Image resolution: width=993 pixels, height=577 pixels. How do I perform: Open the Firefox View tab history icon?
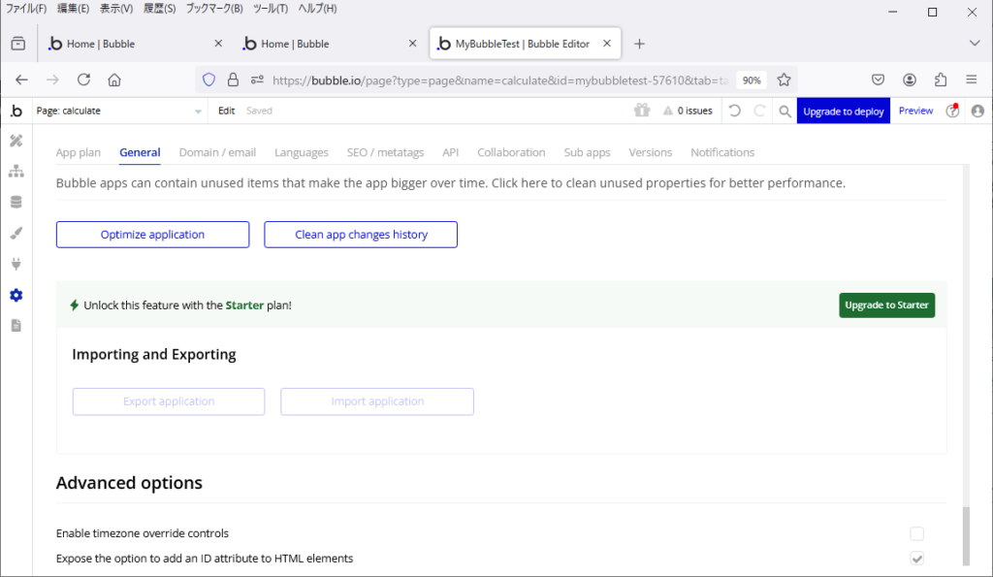click(18, 44)
